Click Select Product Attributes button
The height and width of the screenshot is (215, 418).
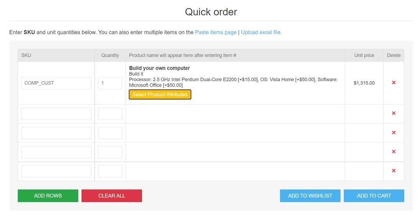(160, 95)
